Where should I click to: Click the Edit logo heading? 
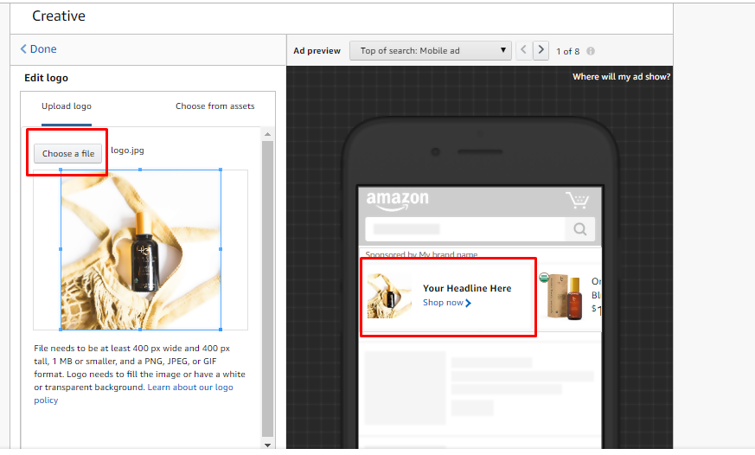(x=46, y=78)
